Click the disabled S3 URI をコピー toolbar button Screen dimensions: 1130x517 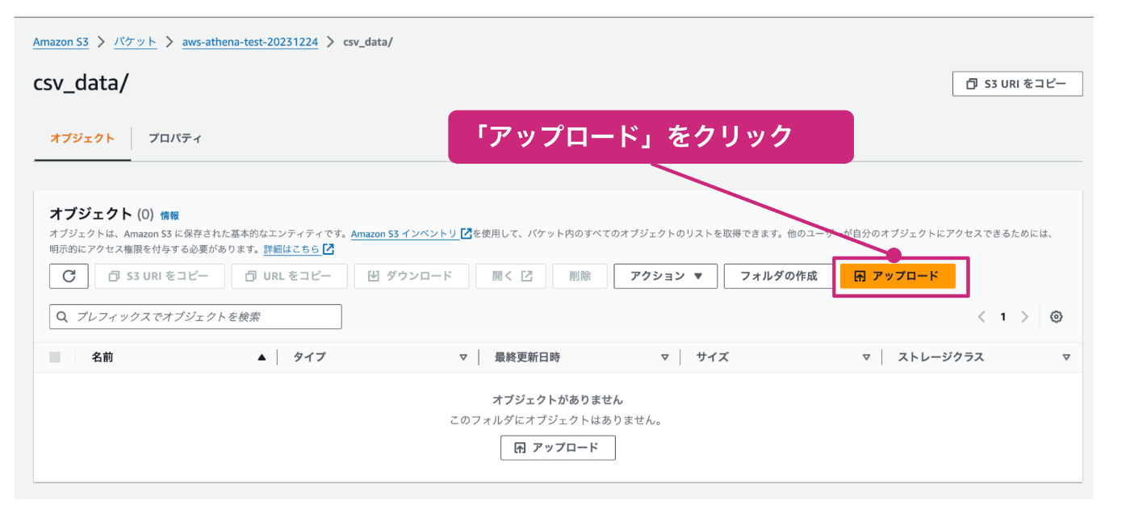point(160,276)
